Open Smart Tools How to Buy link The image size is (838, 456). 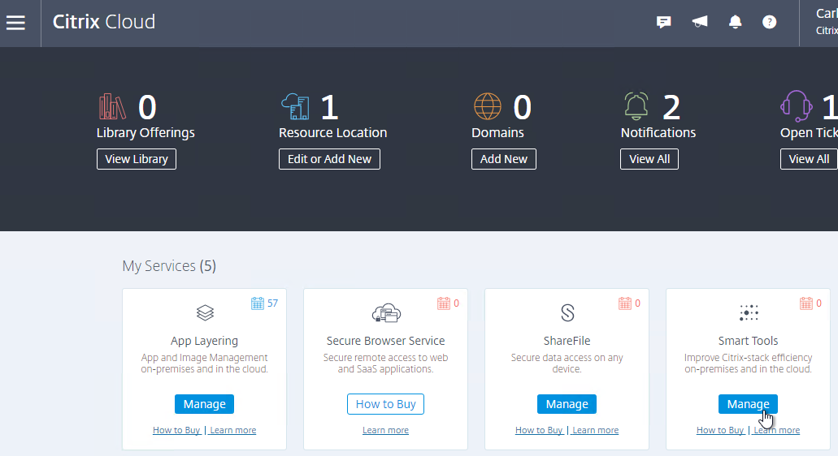pos(720,430)
